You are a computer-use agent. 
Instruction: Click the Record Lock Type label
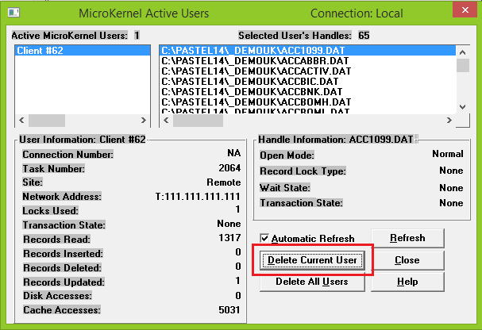tap(303, 171)
